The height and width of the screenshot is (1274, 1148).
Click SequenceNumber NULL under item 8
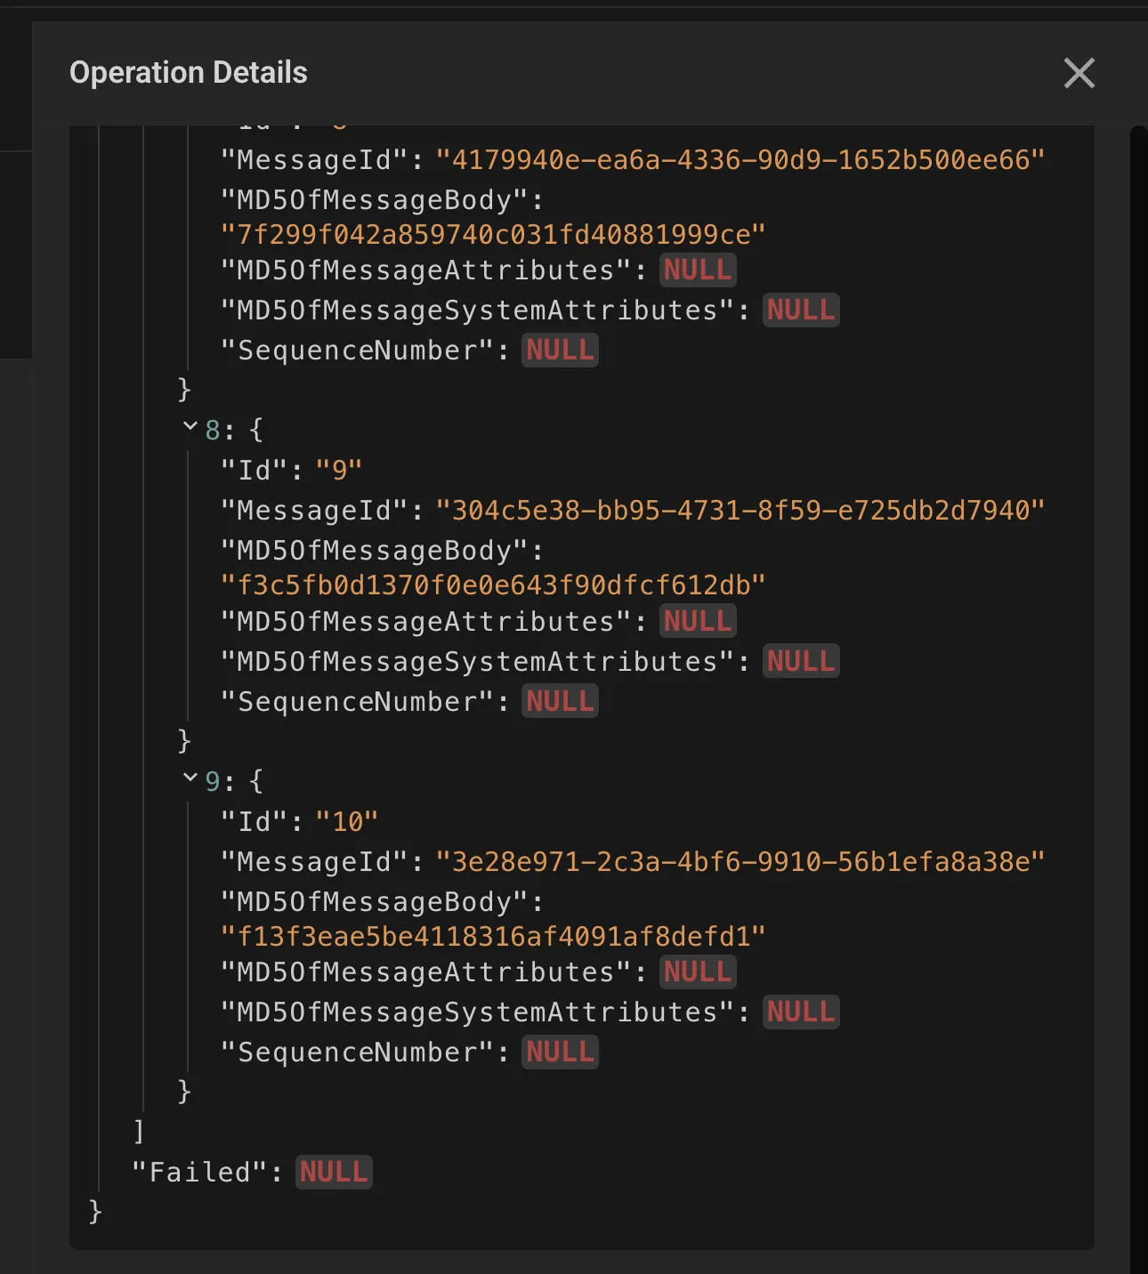click(560, 701)
